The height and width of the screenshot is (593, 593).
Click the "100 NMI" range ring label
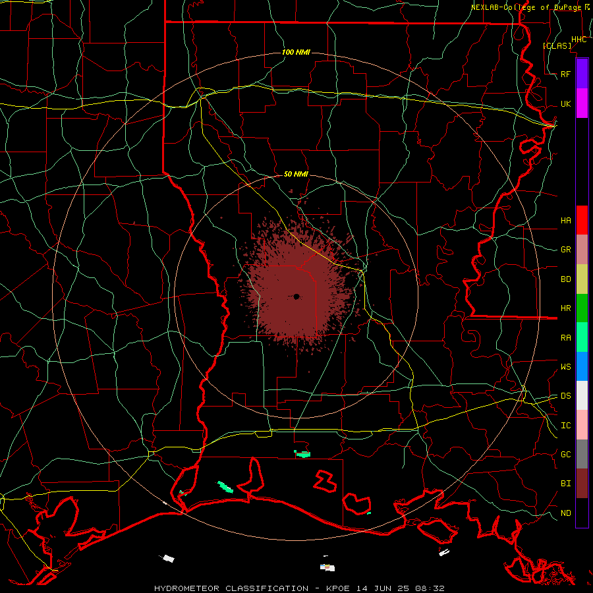click(296, 52)
